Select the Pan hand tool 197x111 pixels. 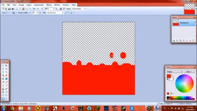coord(6,75)
